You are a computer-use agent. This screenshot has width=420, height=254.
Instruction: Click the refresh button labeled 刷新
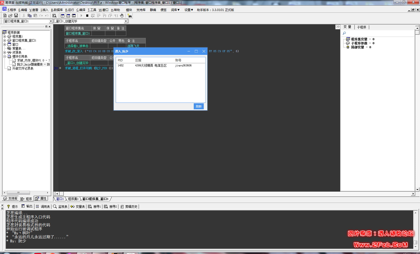(199, 106)
